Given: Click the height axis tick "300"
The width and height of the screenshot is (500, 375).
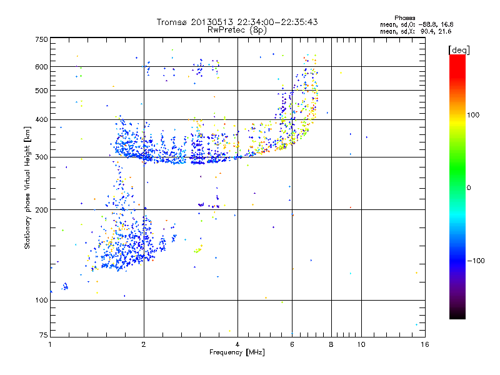Looking at the screenshot, I should [x=41, y=157].
